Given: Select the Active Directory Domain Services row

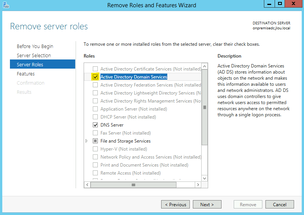Looking at the screenshot, I should [143, 77].
